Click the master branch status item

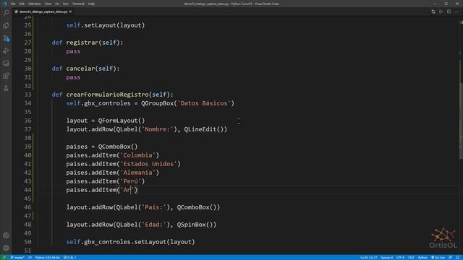click(x=17, y=257)
